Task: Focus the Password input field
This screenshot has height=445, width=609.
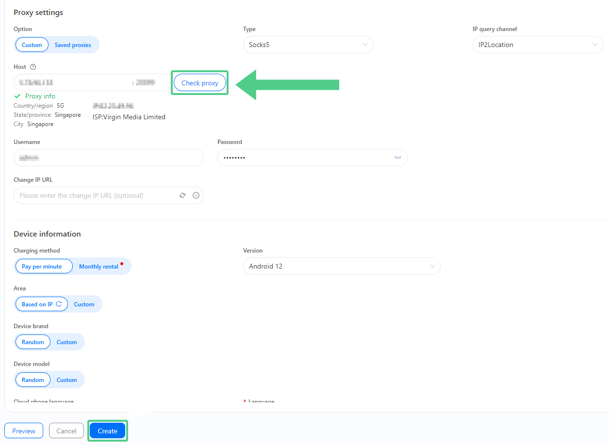Action: (313, 158)
